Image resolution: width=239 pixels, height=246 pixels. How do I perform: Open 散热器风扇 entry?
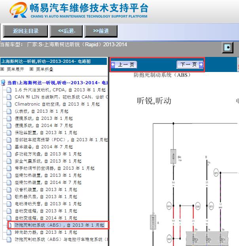click(46, 197)
